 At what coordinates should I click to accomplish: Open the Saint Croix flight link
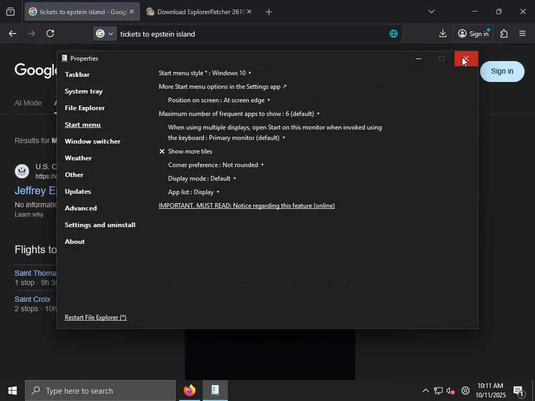[32, 299]
